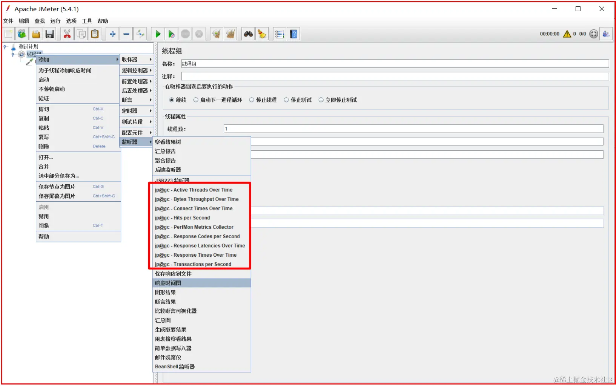Choose jp@gc - Hits per Second listener
Image resolution: width=616 pixels, height=386 pixels.
(201, 218)
